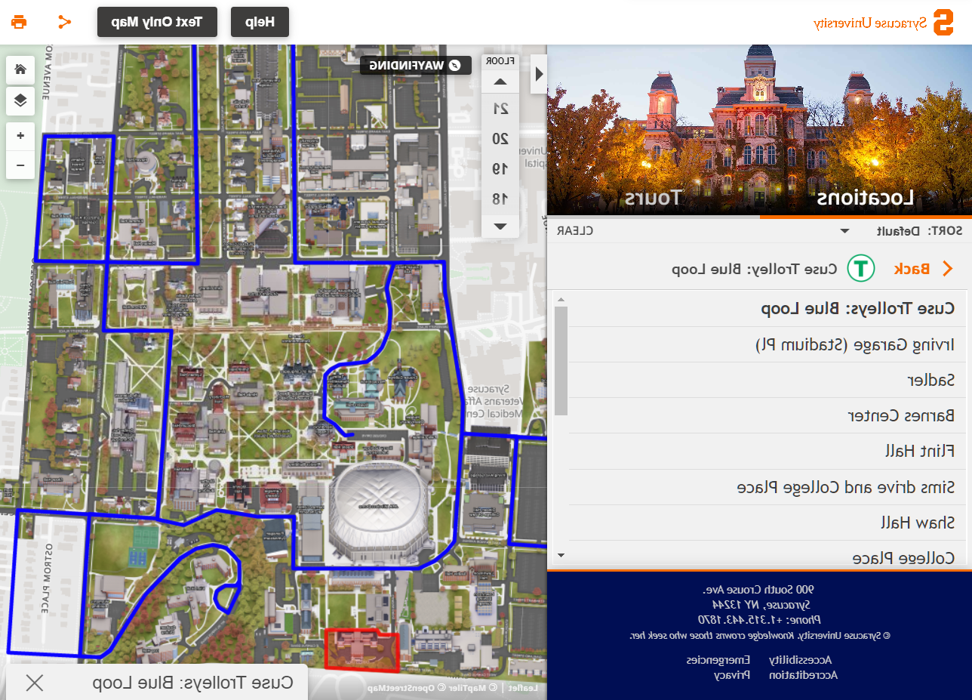The height and width of the screenshot is (700, 972).
Task: Go Back from Blue Loop
Action: (x=924, y=269)
